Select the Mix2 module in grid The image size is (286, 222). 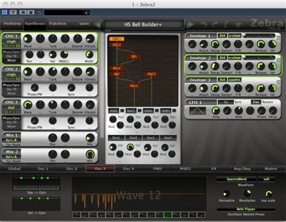116,68
